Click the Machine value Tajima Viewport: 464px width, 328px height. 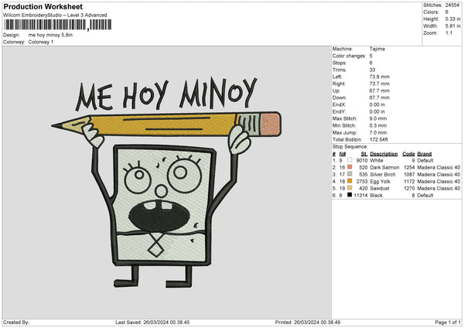pos(377,49)
